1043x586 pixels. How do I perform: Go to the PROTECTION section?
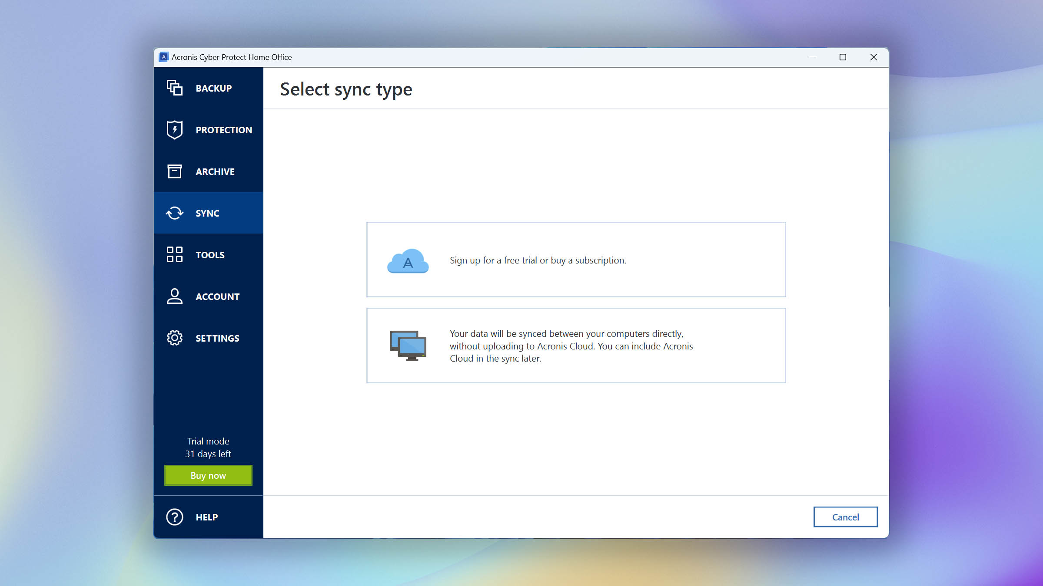pyautogui.click(x=209, y=130)
